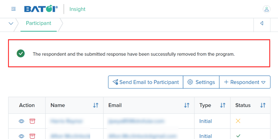Archive the second respondent using red box icon
Screen dimensions: 278x139
click(x=32, y=136)
